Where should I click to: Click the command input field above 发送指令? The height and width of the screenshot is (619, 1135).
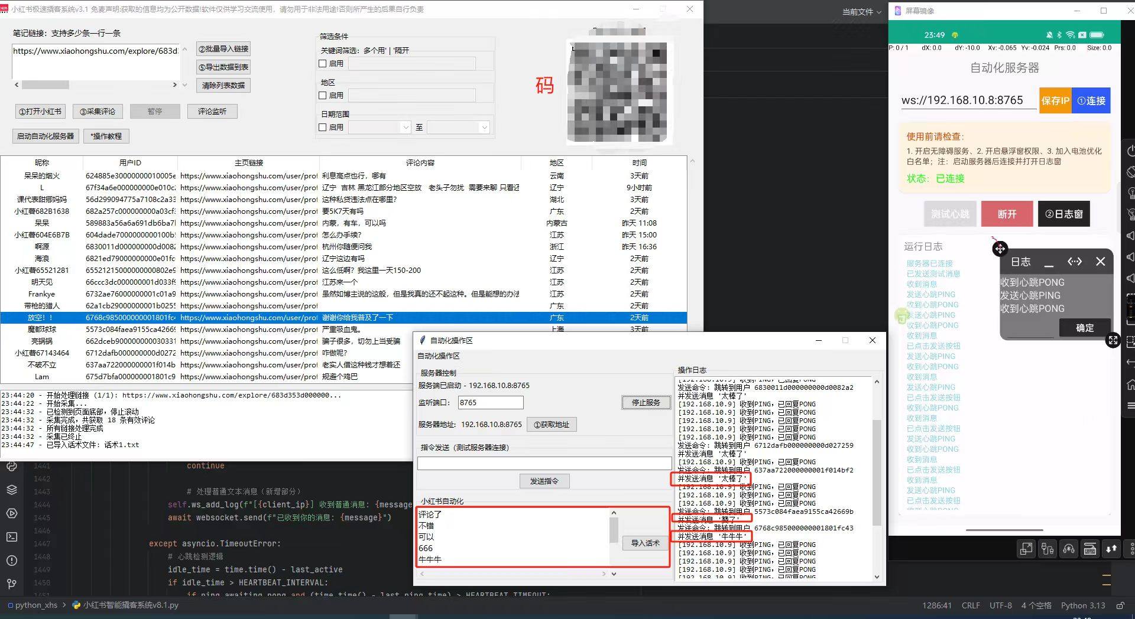point(544,463)
